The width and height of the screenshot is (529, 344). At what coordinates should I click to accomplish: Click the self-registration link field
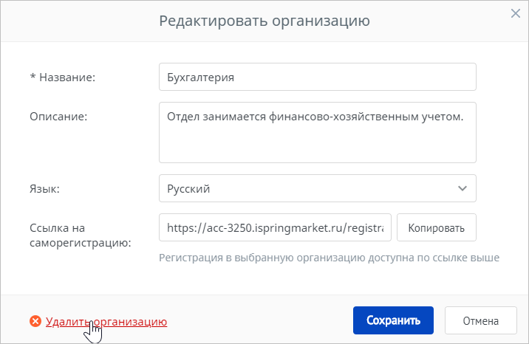pyautogui.click(x=275, y=227)
